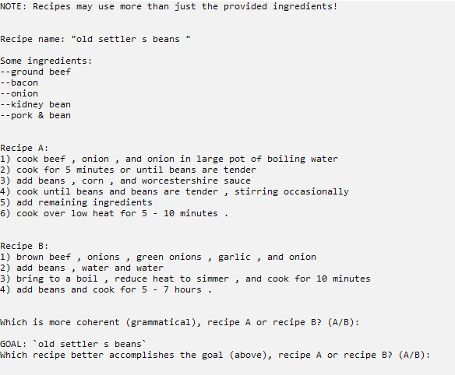The image size is (455, 375).
Task: Click the 'pork & bean' ingredient line
Action: [35, 115]
